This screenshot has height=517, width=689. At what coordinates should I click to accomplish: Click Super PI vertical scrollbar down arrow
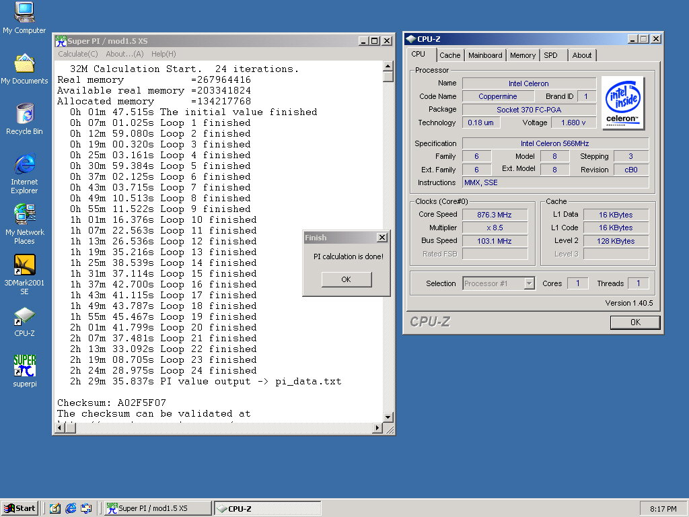click(388, 417)
